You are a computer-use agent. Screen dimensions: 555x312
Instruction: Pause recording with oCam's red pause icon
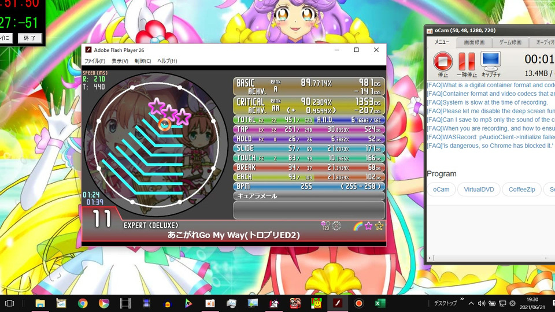[x=467, y=62]
